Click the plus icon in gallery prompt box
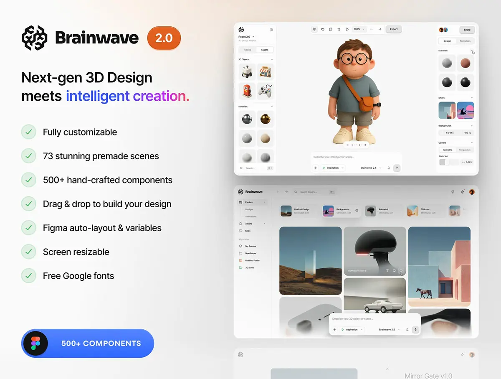The width and height of the screenshot is (501, 379). point(334,330)
